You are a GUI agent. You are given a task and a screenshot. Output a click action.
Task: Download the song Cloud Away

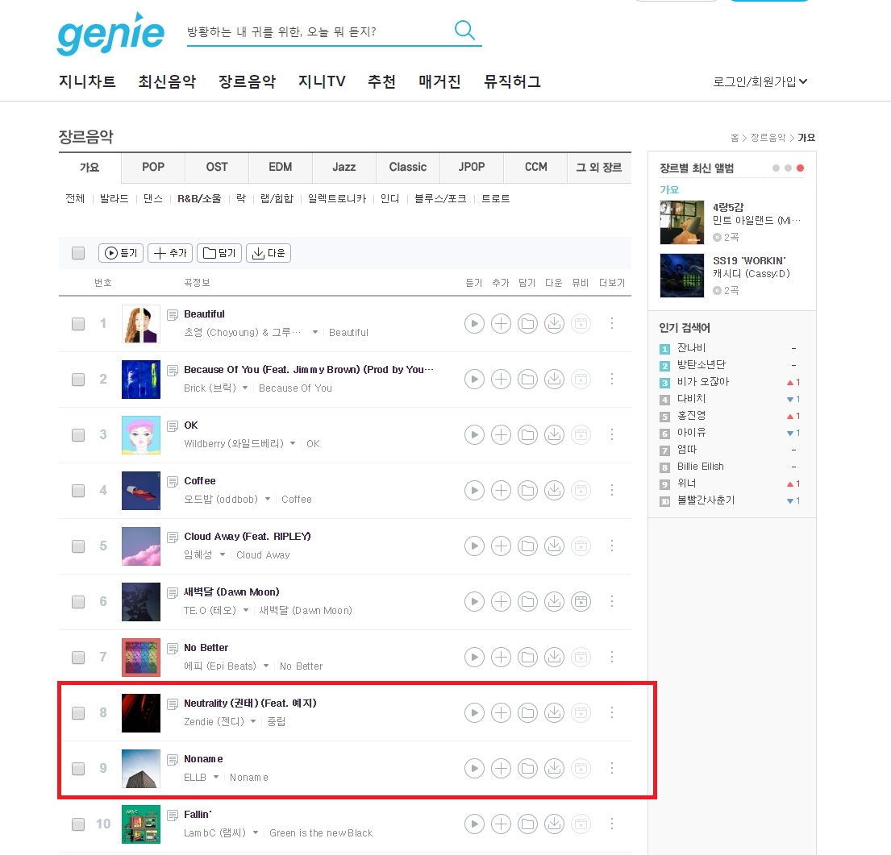point(555,546)
